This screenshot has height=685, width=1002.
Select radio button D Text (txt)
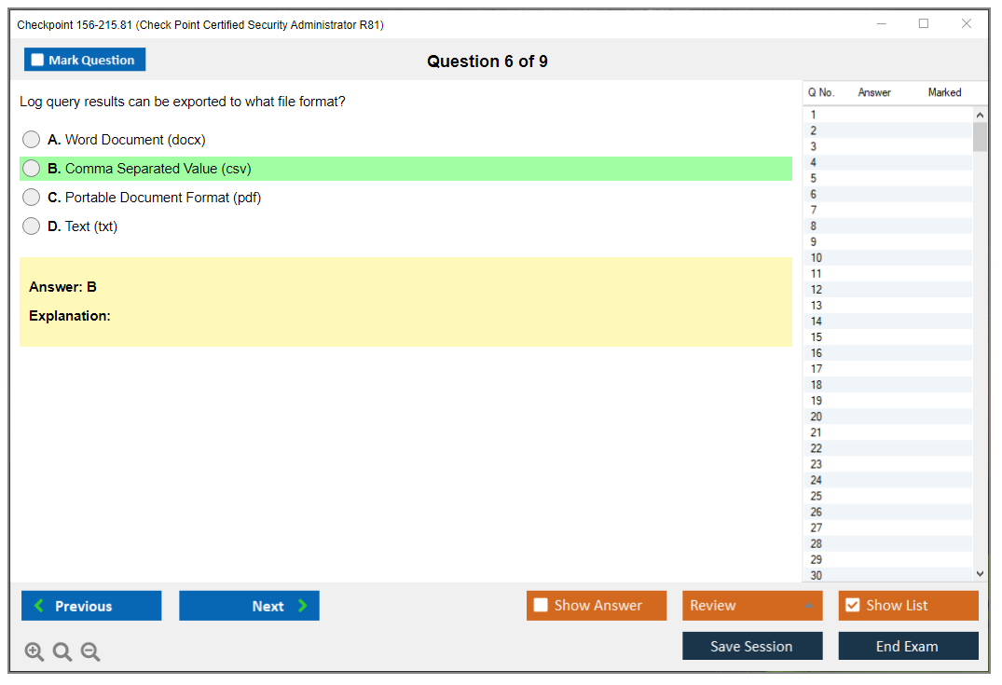(x=32, y=226)
